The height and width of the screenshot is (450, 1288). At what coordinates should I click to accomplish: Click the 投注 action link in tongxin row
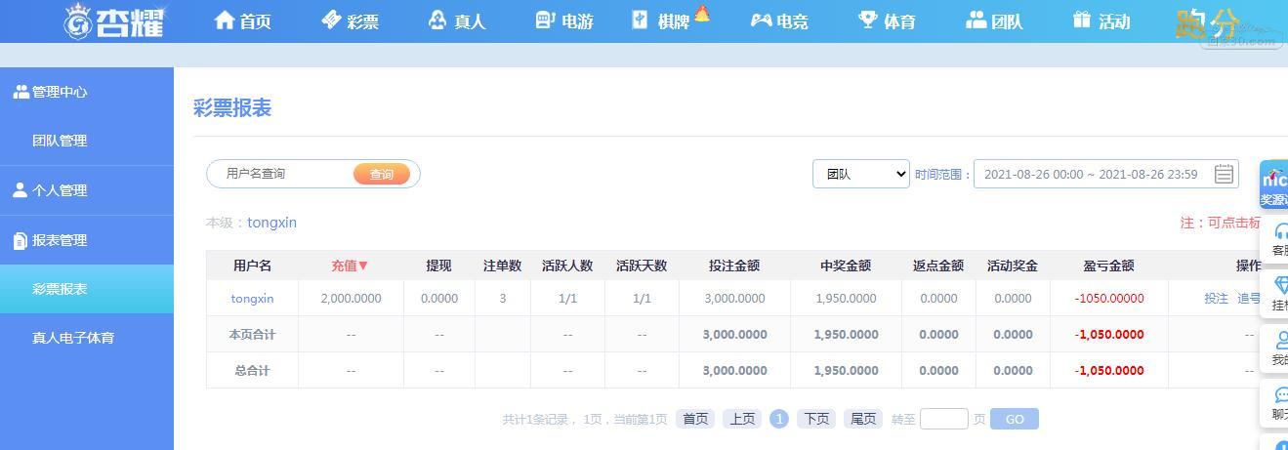point(1216,299)
